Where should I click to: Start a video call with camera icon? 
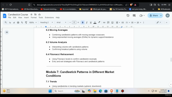141,16
